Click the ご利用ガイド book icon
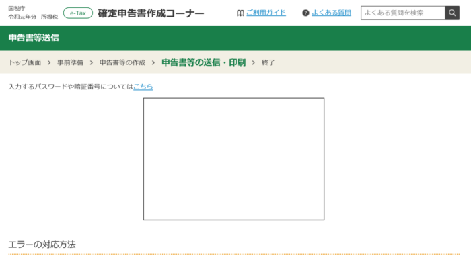 pos(240,13)
